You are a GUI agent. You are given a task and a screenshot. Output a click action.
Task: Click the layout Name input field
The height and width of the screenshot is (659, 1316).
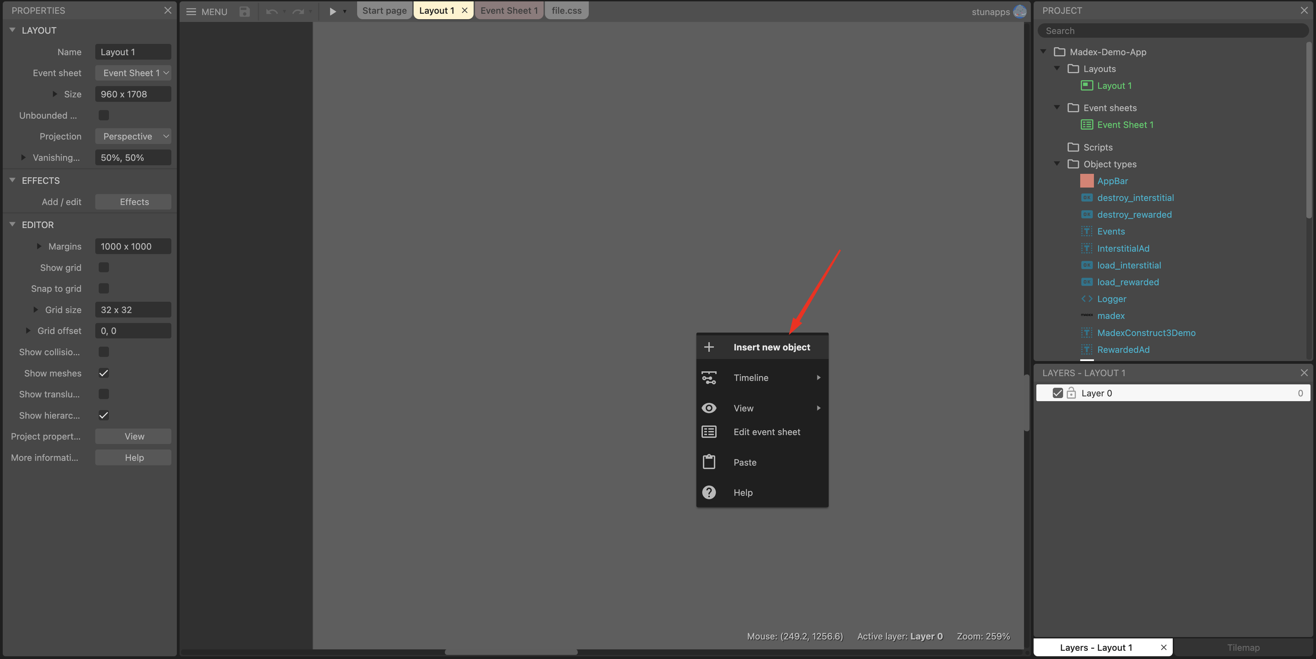click(x=133, y=52)
